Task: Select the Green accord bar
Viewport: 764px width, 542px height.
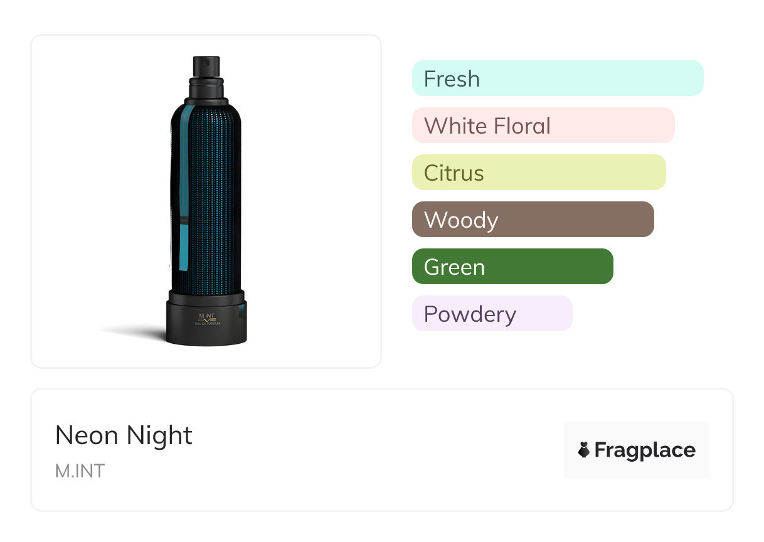Action: coord(512,267)
